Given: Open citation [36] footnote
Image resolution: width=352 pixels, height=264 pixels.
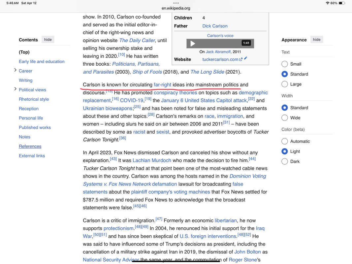Looking at the screenshot, I should (x=123, y=138).
